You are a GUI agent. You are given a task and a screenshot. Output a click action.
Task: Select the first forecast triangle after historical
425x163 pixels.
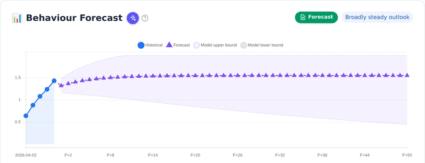click(x=61, y=85)
